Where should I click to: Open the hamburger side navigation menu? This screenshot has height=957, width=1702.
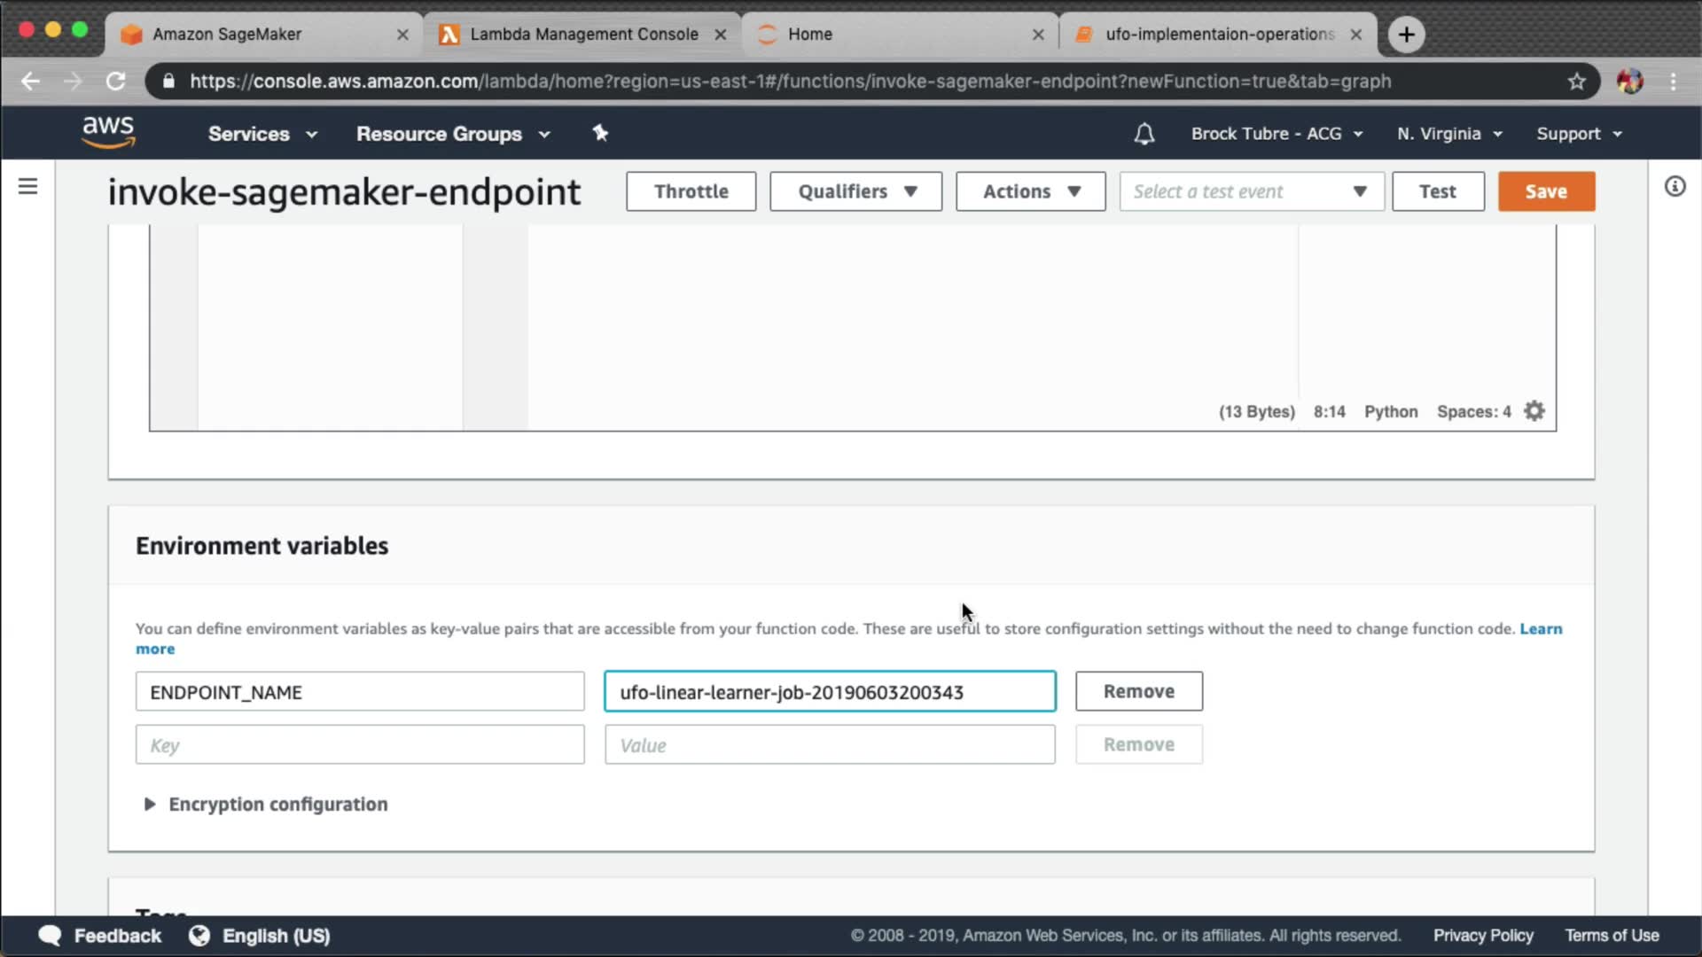27,186
